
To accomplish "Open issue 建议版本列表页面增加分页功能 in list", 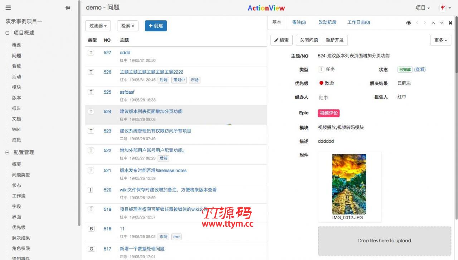I will point(151,112).
